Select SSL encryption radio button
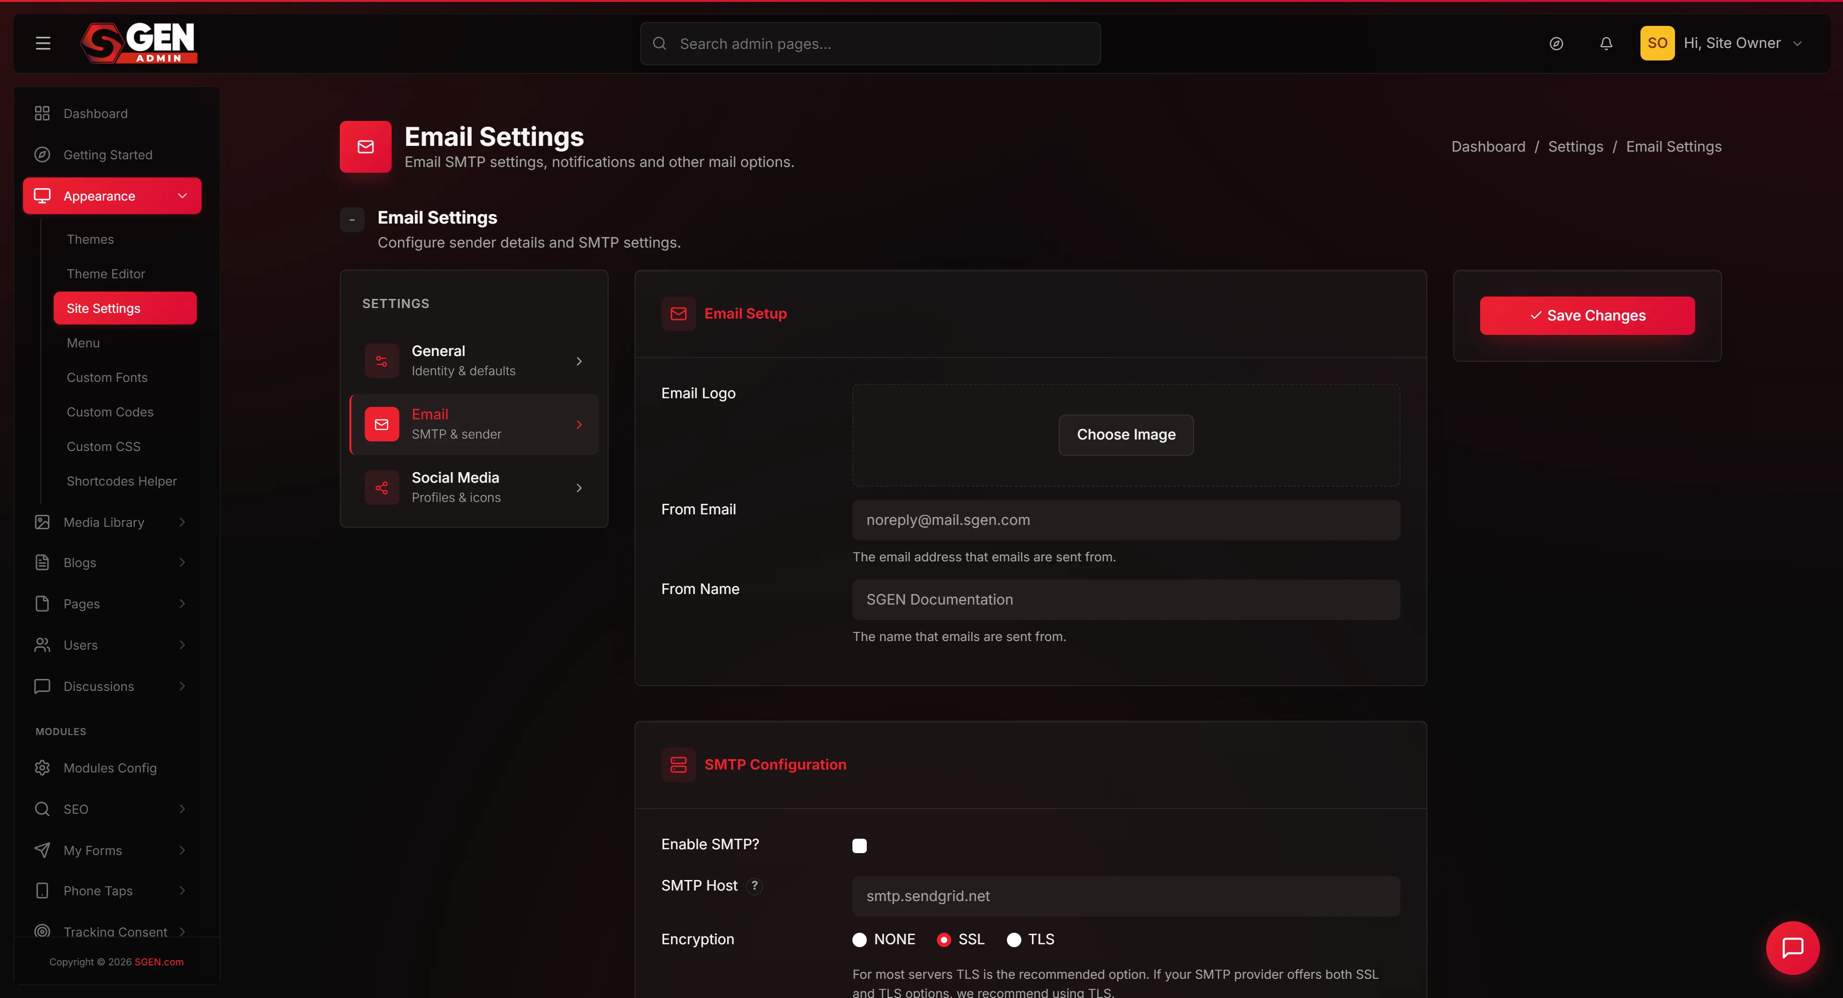Viewport: 1843px width, 998px height. (x=944, y=939)
